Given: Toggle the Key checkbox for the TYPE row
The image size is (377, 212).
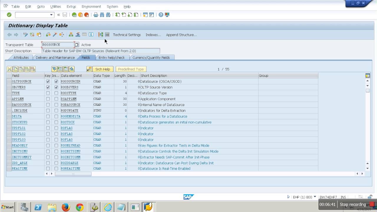Looking at the screenshot, I should click(48, 93).
